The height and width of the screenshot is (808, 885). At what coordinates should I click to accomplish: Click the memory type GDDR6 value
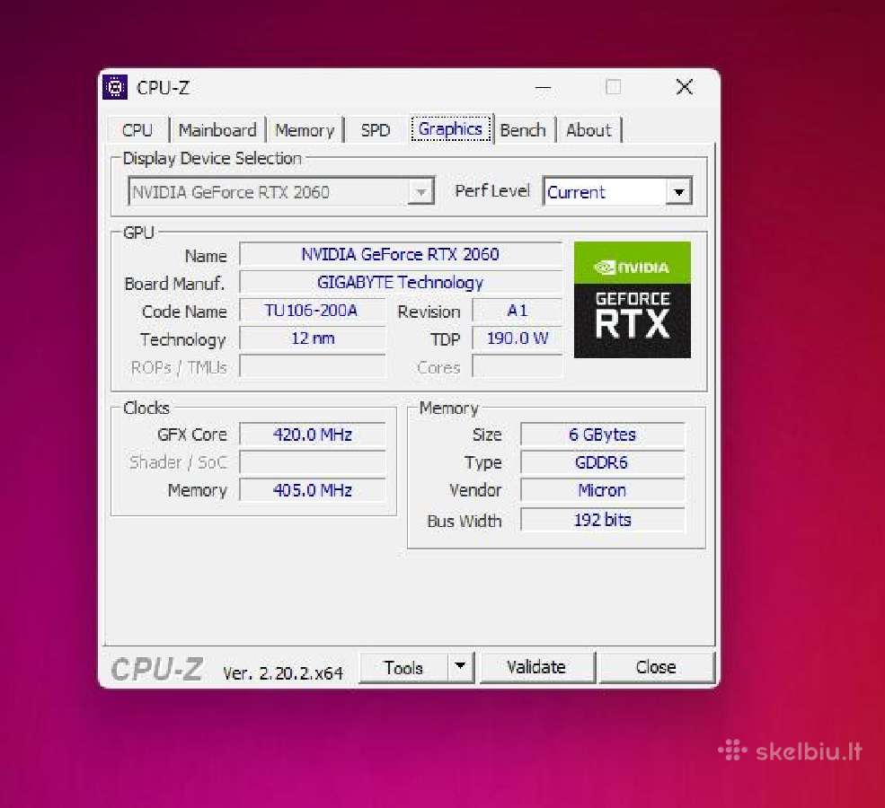point(602,462)
